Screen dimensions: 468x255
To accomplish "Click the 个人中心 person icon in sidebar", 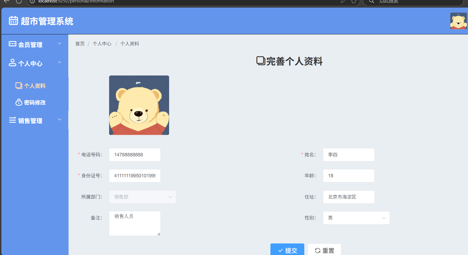I will [x=12, y=63].
